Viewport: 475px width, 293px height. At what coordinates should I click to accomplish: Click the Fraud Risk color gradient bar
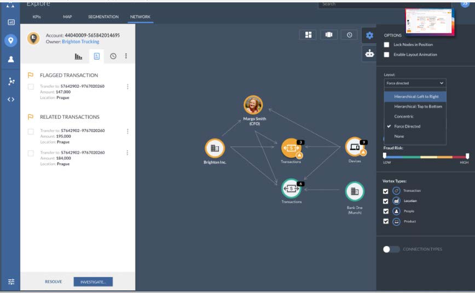426,157
